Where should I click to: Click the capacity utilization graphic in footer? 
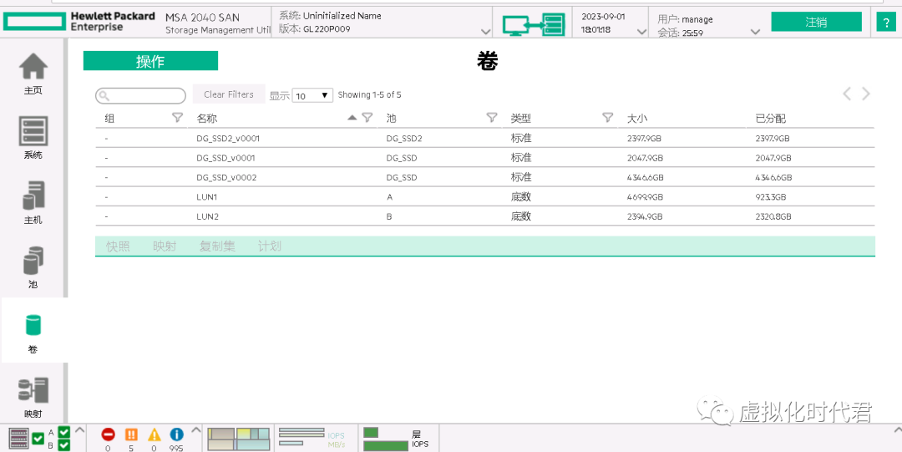[239, 439]
